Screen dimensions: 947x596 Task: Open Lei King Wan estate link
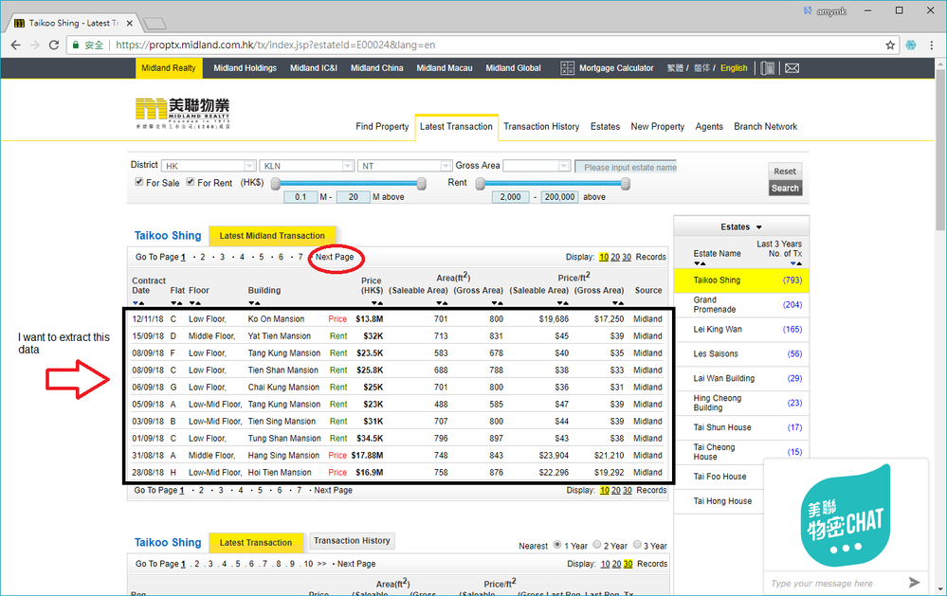click(718, 330)
